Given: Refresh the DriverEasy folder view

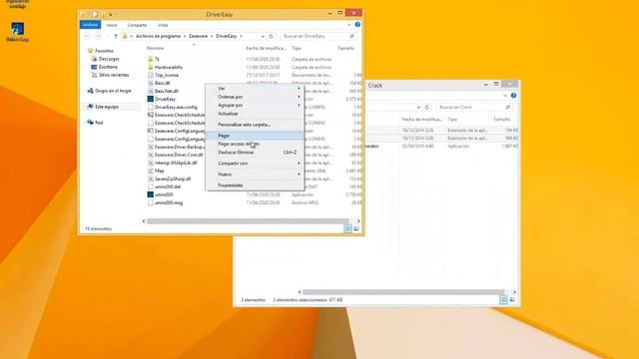Looking at the screenshot, I should (271, 36).
